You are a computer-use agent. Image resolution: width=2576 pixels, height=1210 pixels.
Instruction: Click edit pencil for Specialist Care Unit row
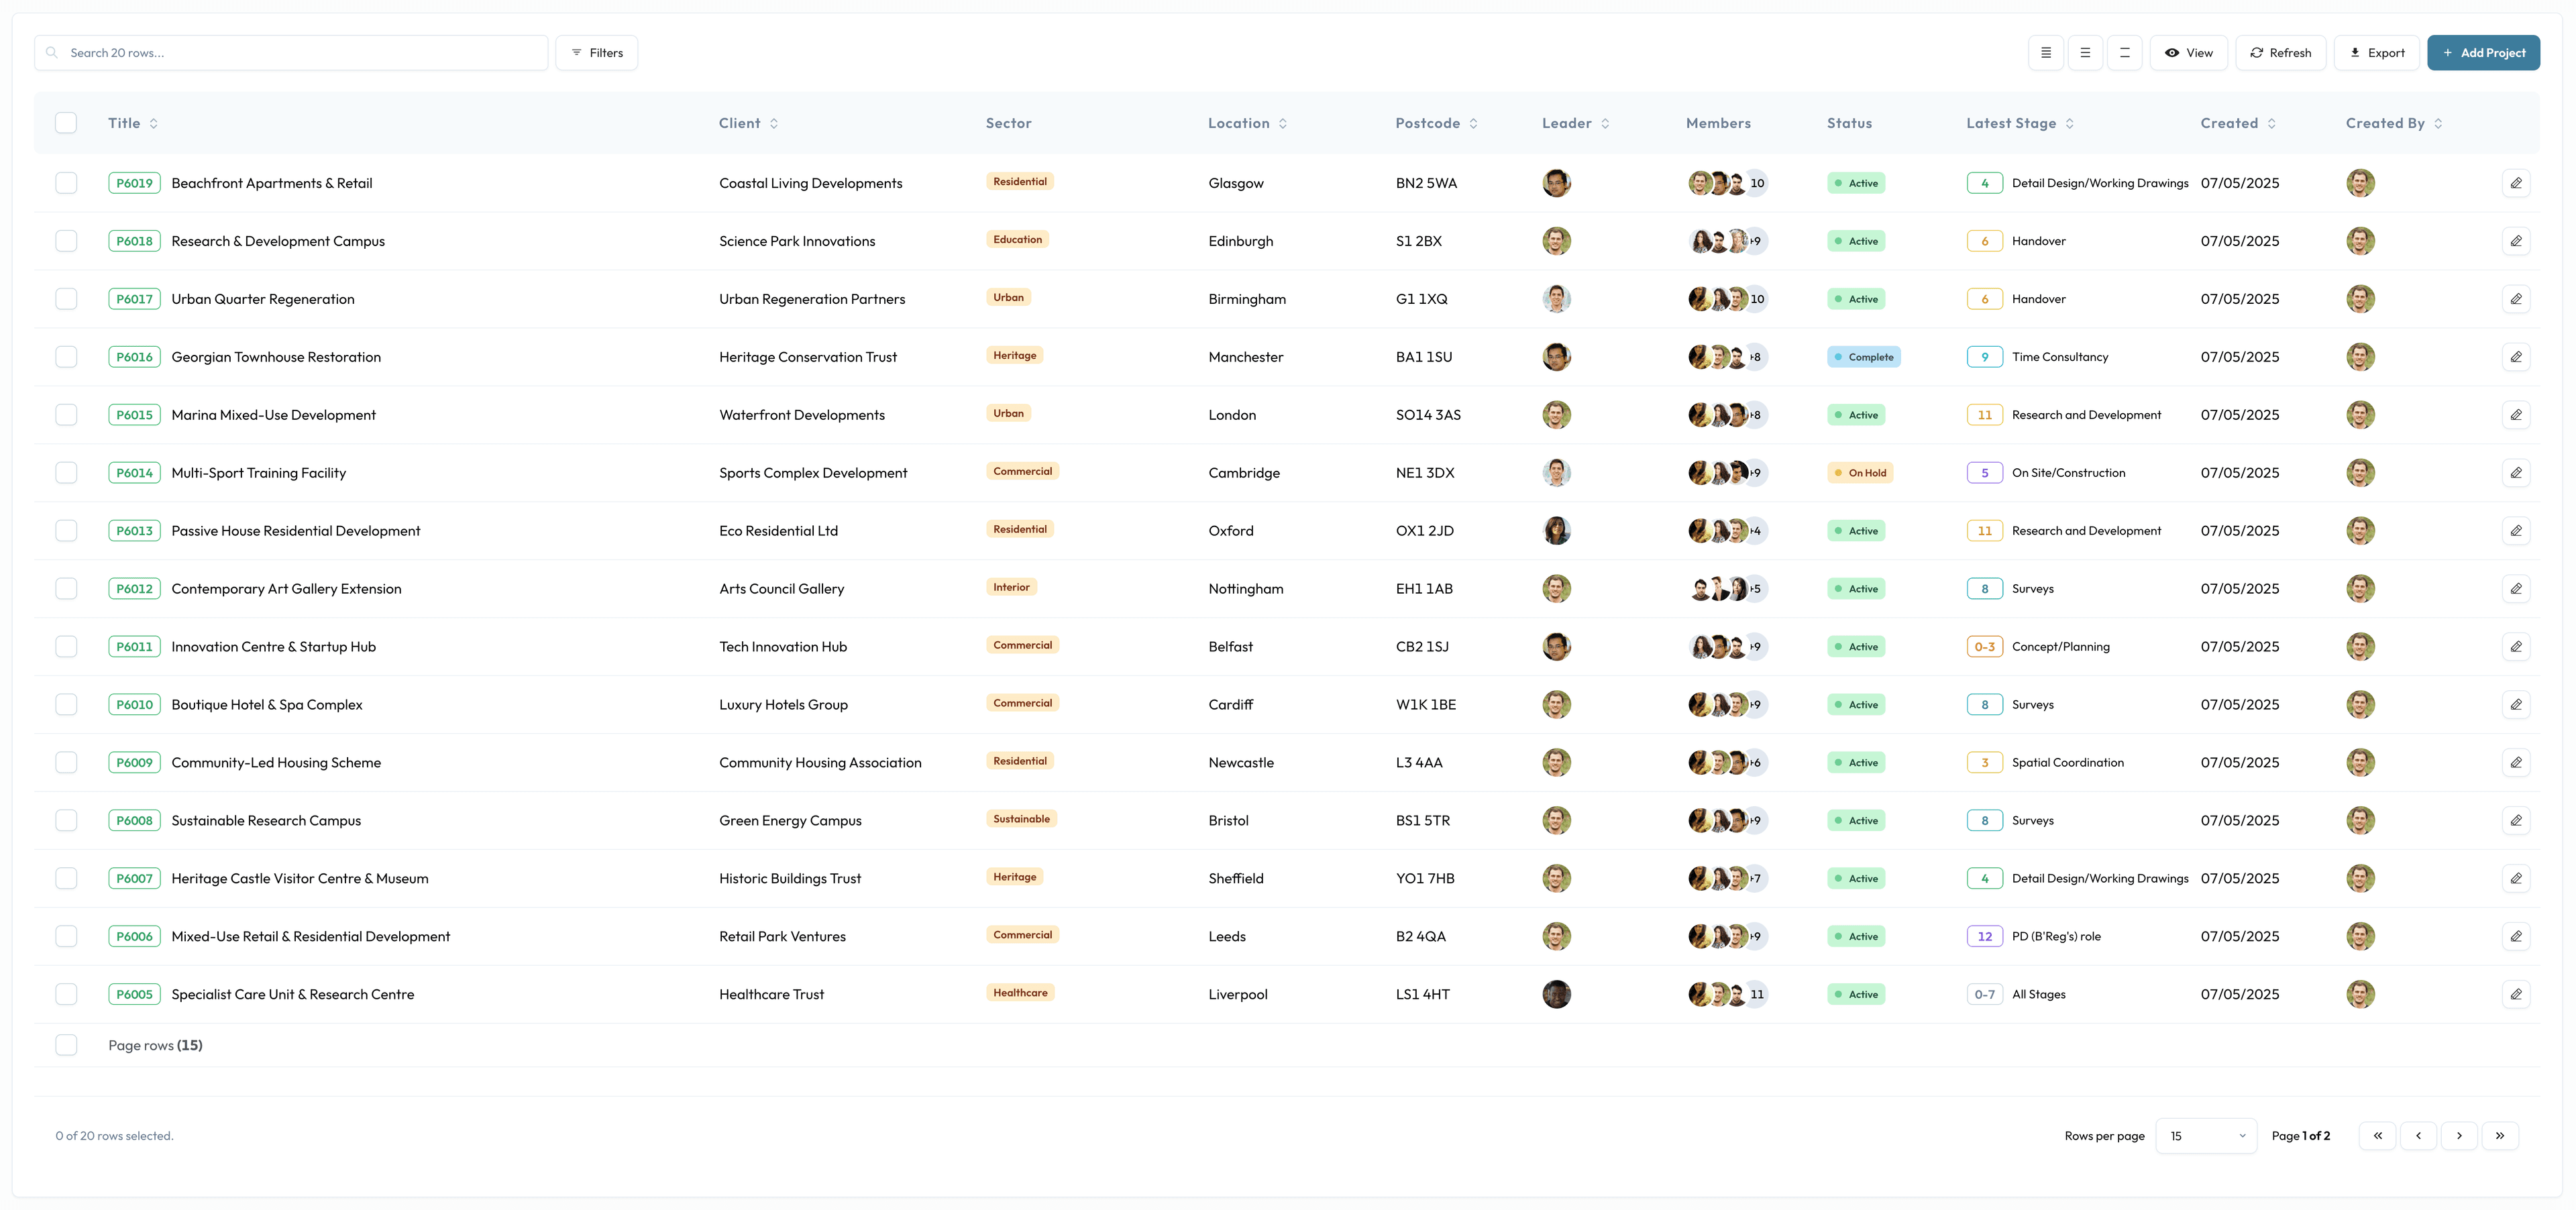tap(2516, 994)
